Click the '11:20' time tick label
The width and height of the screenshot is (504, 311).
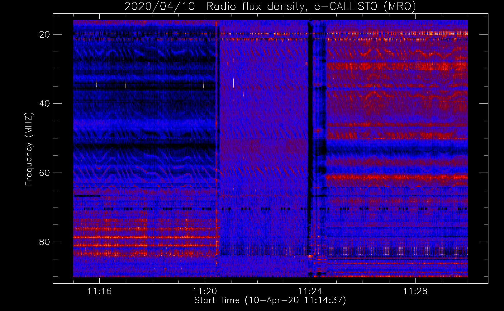pos(205,291)
